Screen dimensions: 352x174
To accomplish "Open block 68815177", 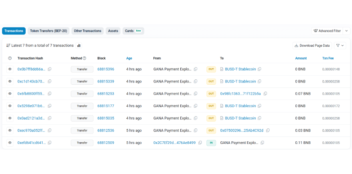I will (x=106, y=106).
